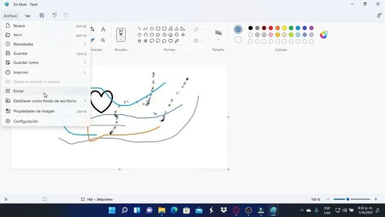Choose the curve shape
This screenshot has height=217, width=385.
tap(146, 28)
